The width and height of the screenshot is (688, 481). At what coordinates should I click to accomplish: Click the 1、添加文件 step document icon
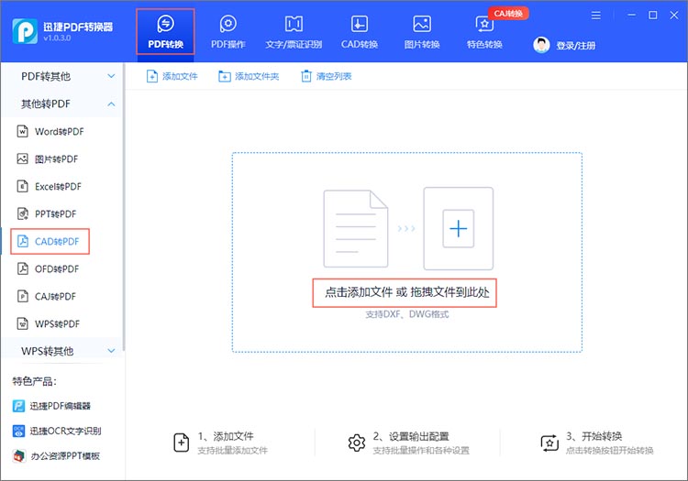point(182,443)
